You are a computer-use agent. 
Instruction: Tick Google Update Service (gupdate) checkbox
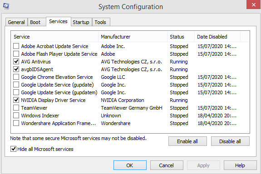coord(16,85)
